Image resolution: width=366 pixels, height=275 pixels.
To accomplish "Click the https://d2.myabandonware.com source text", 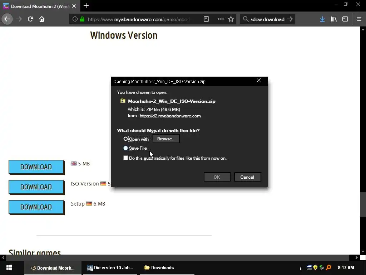I will pos(170,116).
